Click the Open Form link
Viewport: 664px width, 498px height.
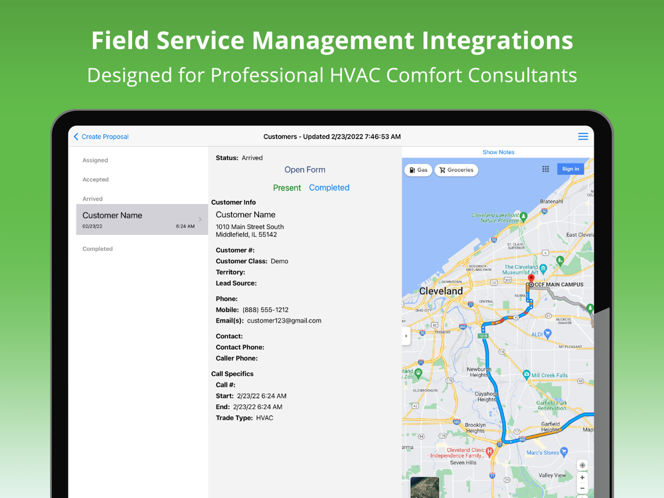click(305, 169)
